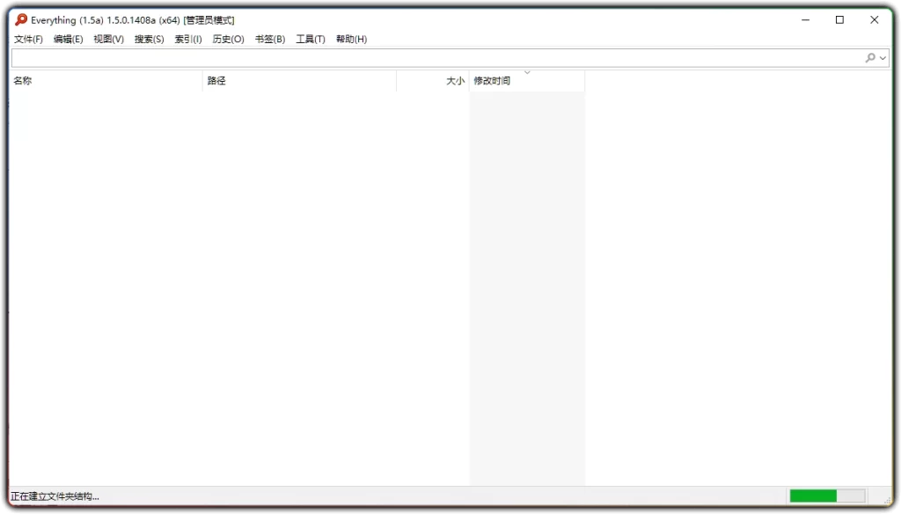
Task: Open the 工具(T) menu
Action: pyautogui.click(x=309, y=39)
